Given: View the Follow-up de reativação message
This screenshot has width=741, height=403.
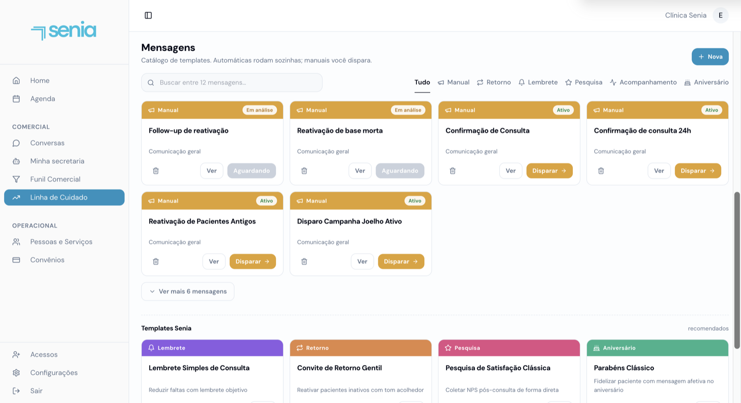Looking at the screenshot, I should (212, 171).
